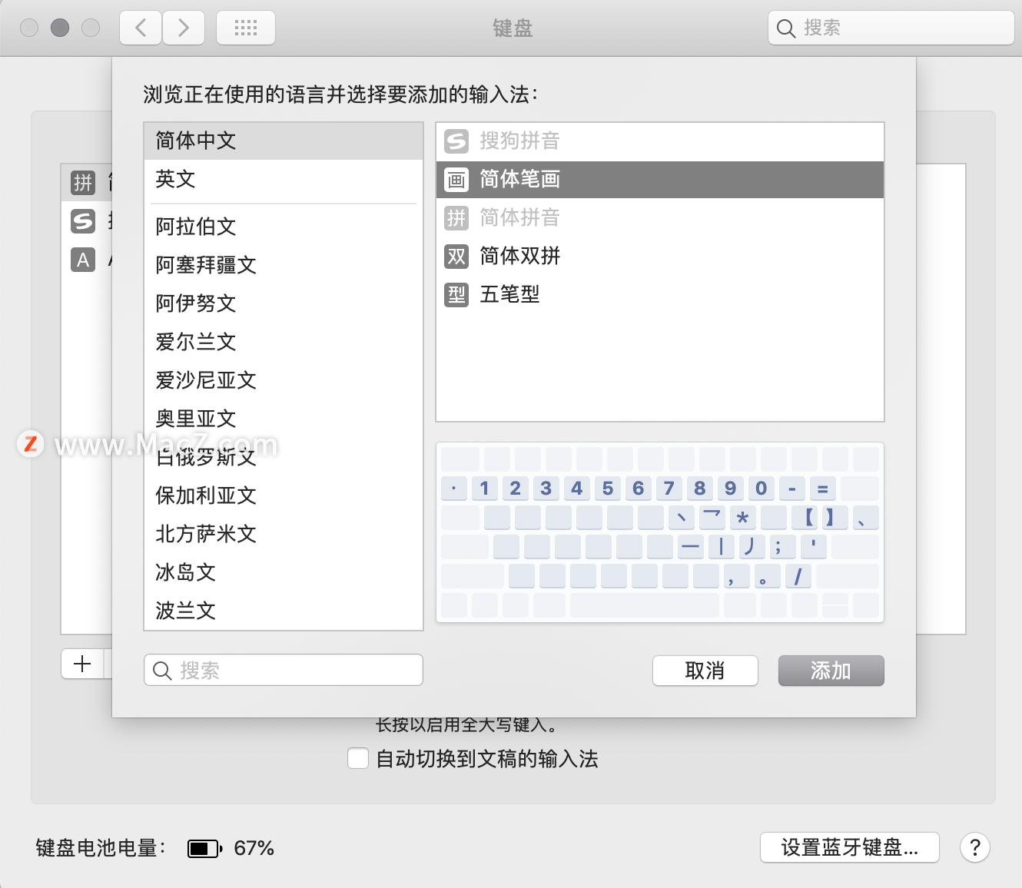Select the A icon in the input list
The height and width of the screenshot is (888, 1022).
[82, 260]
